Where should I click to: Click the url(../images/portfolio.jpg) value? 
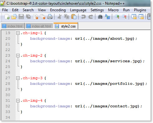[x=110, y=84]
